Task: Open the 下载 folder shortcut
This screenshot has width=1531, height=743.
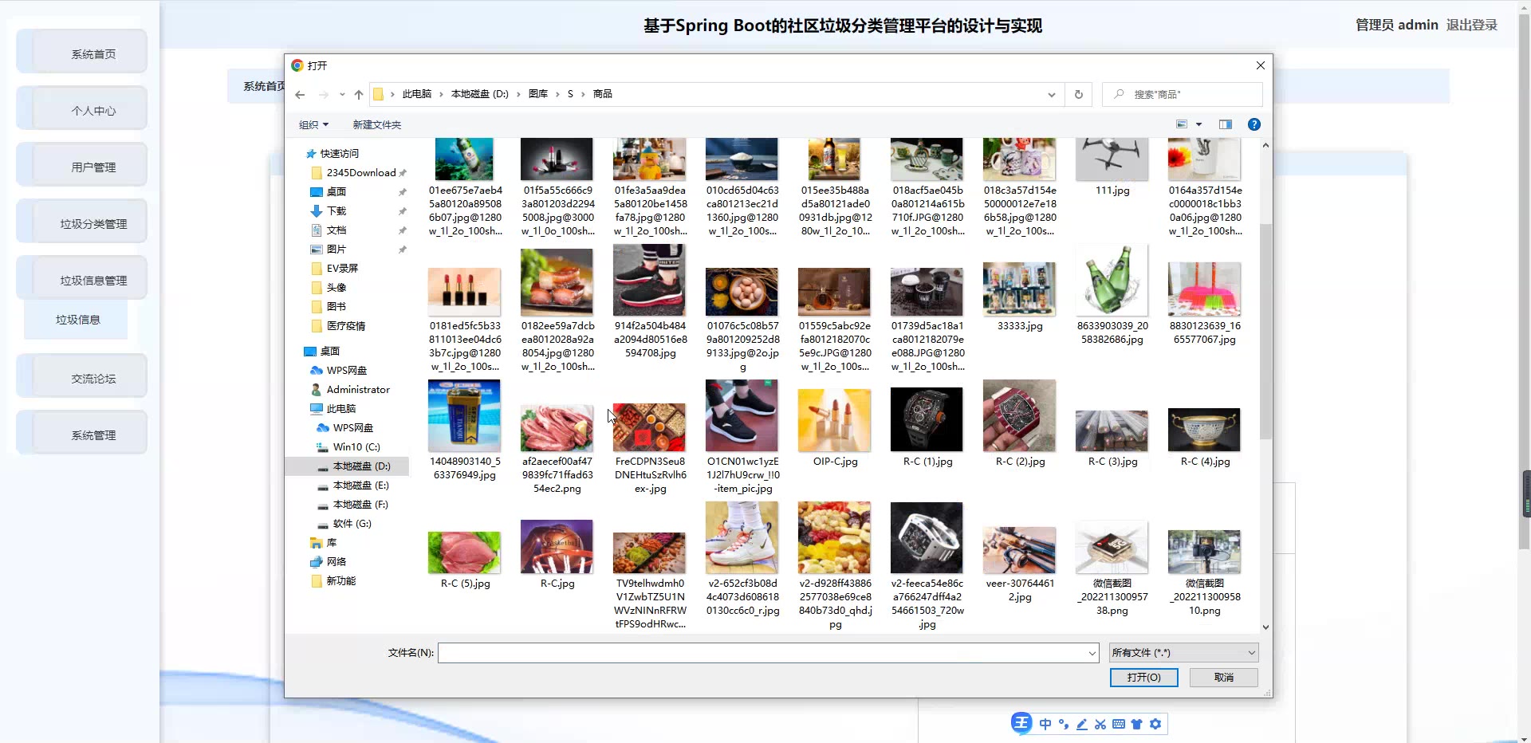Action: [x=336, y=211]
